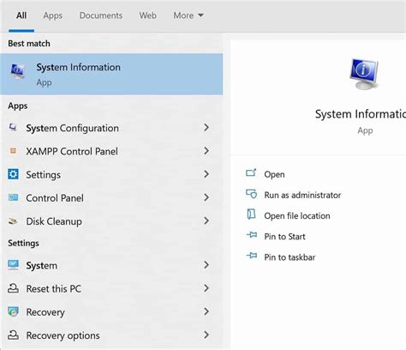Expand the XAMPP Control Panel chevron
The image size is (406, 350).
click(x=206, y=151)
